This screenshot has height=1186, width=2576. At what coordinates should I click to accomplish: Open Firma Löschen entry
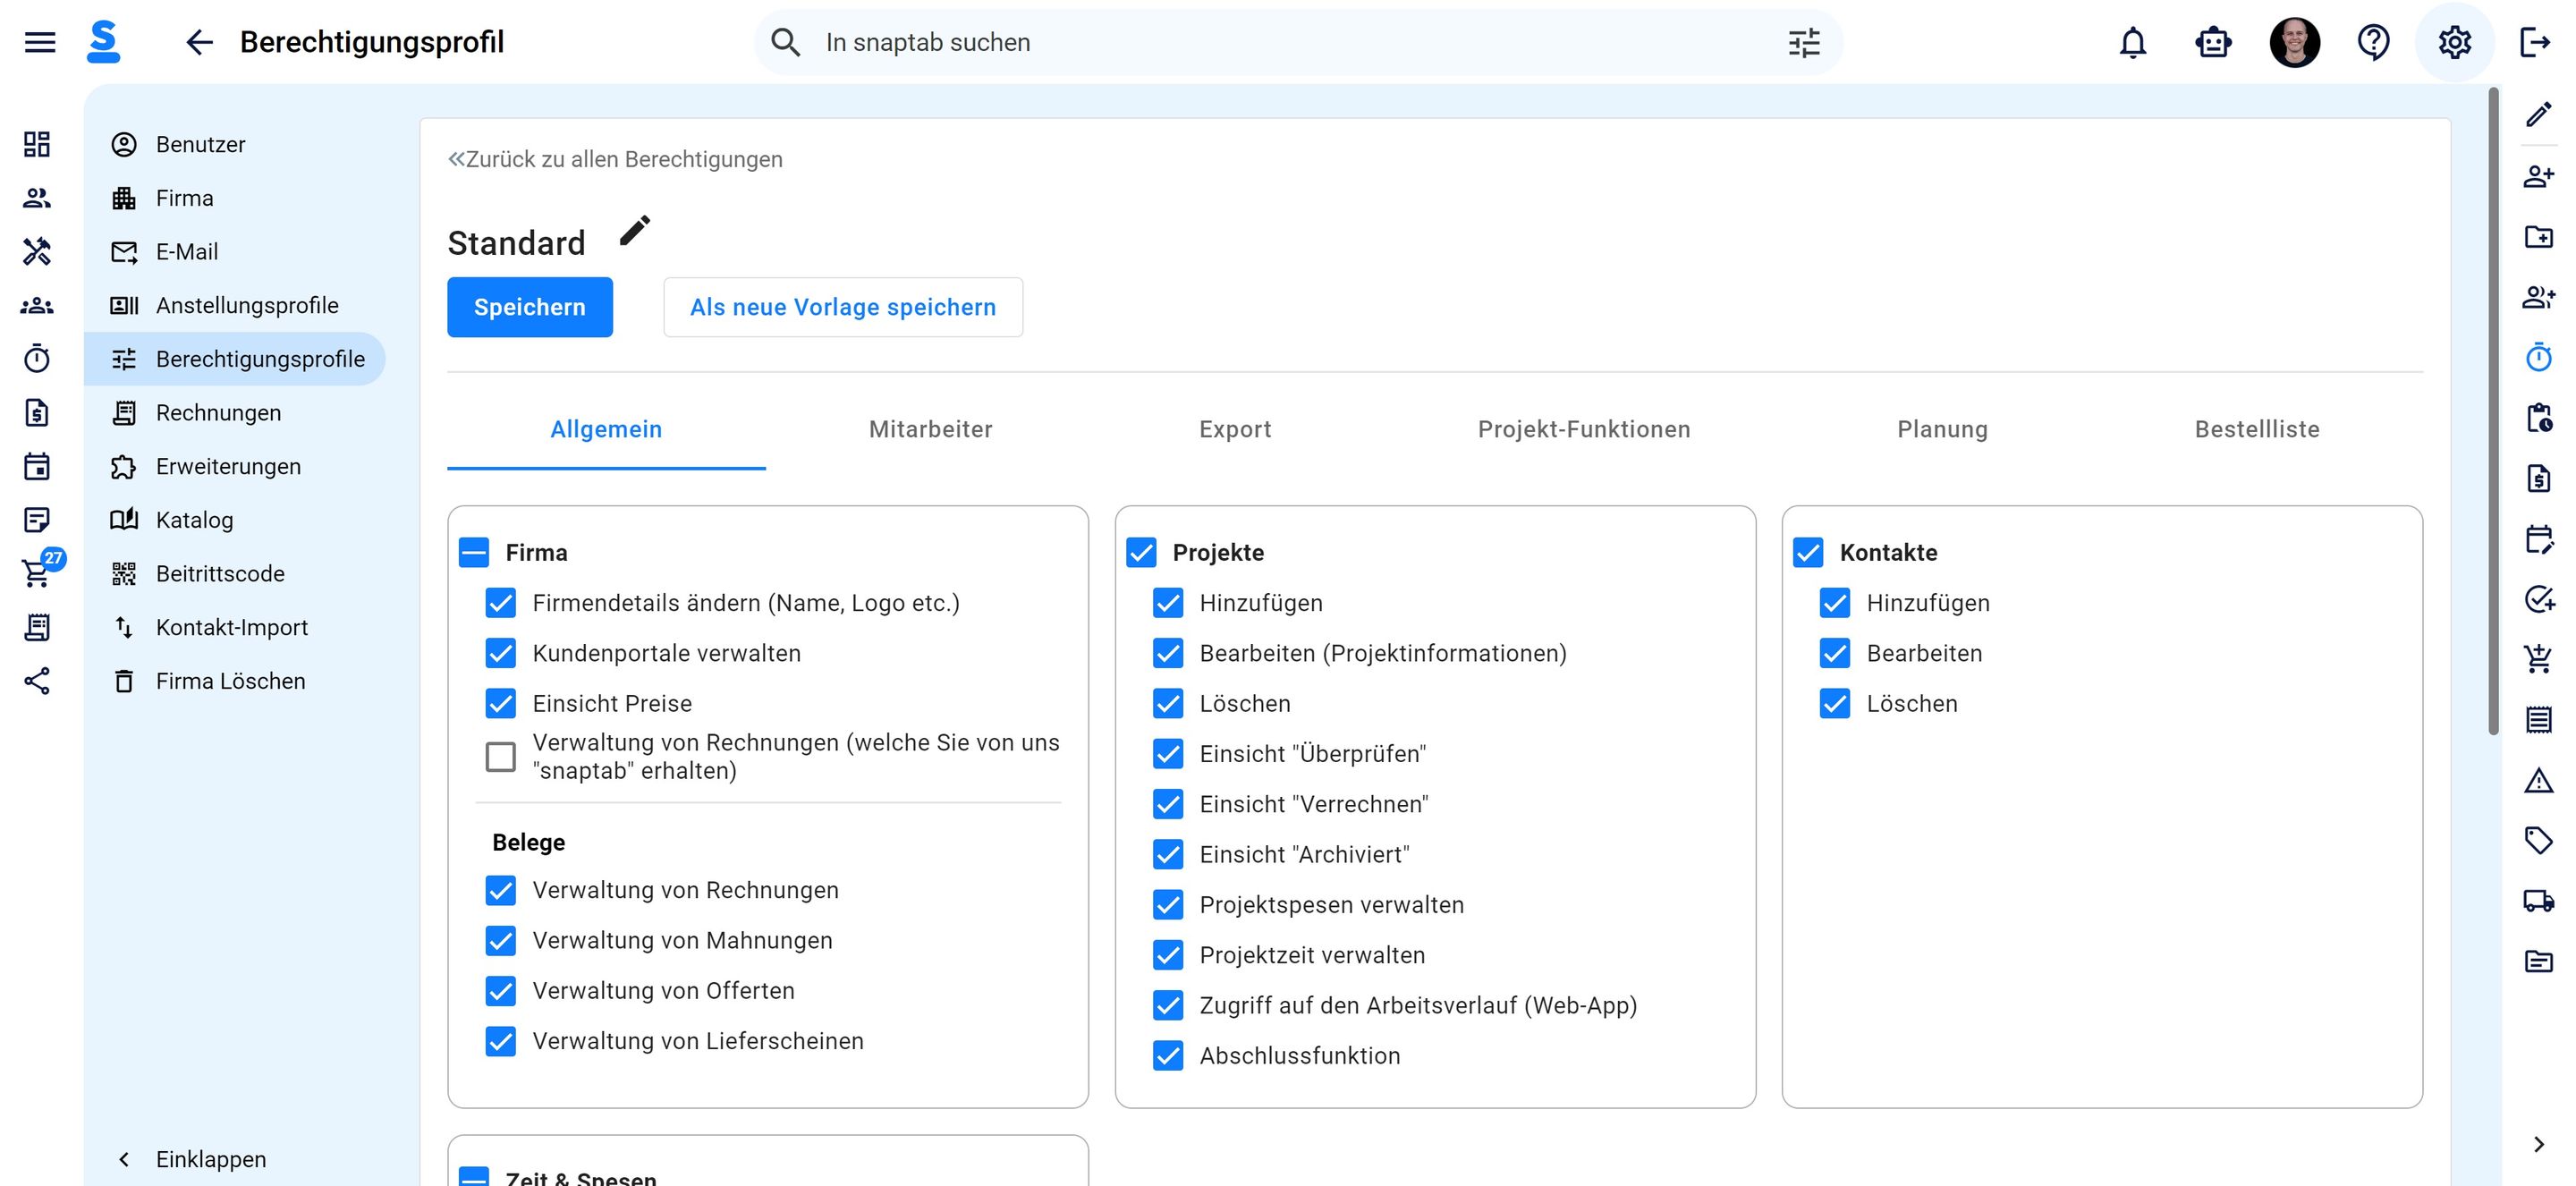click(x=235, y=681)
